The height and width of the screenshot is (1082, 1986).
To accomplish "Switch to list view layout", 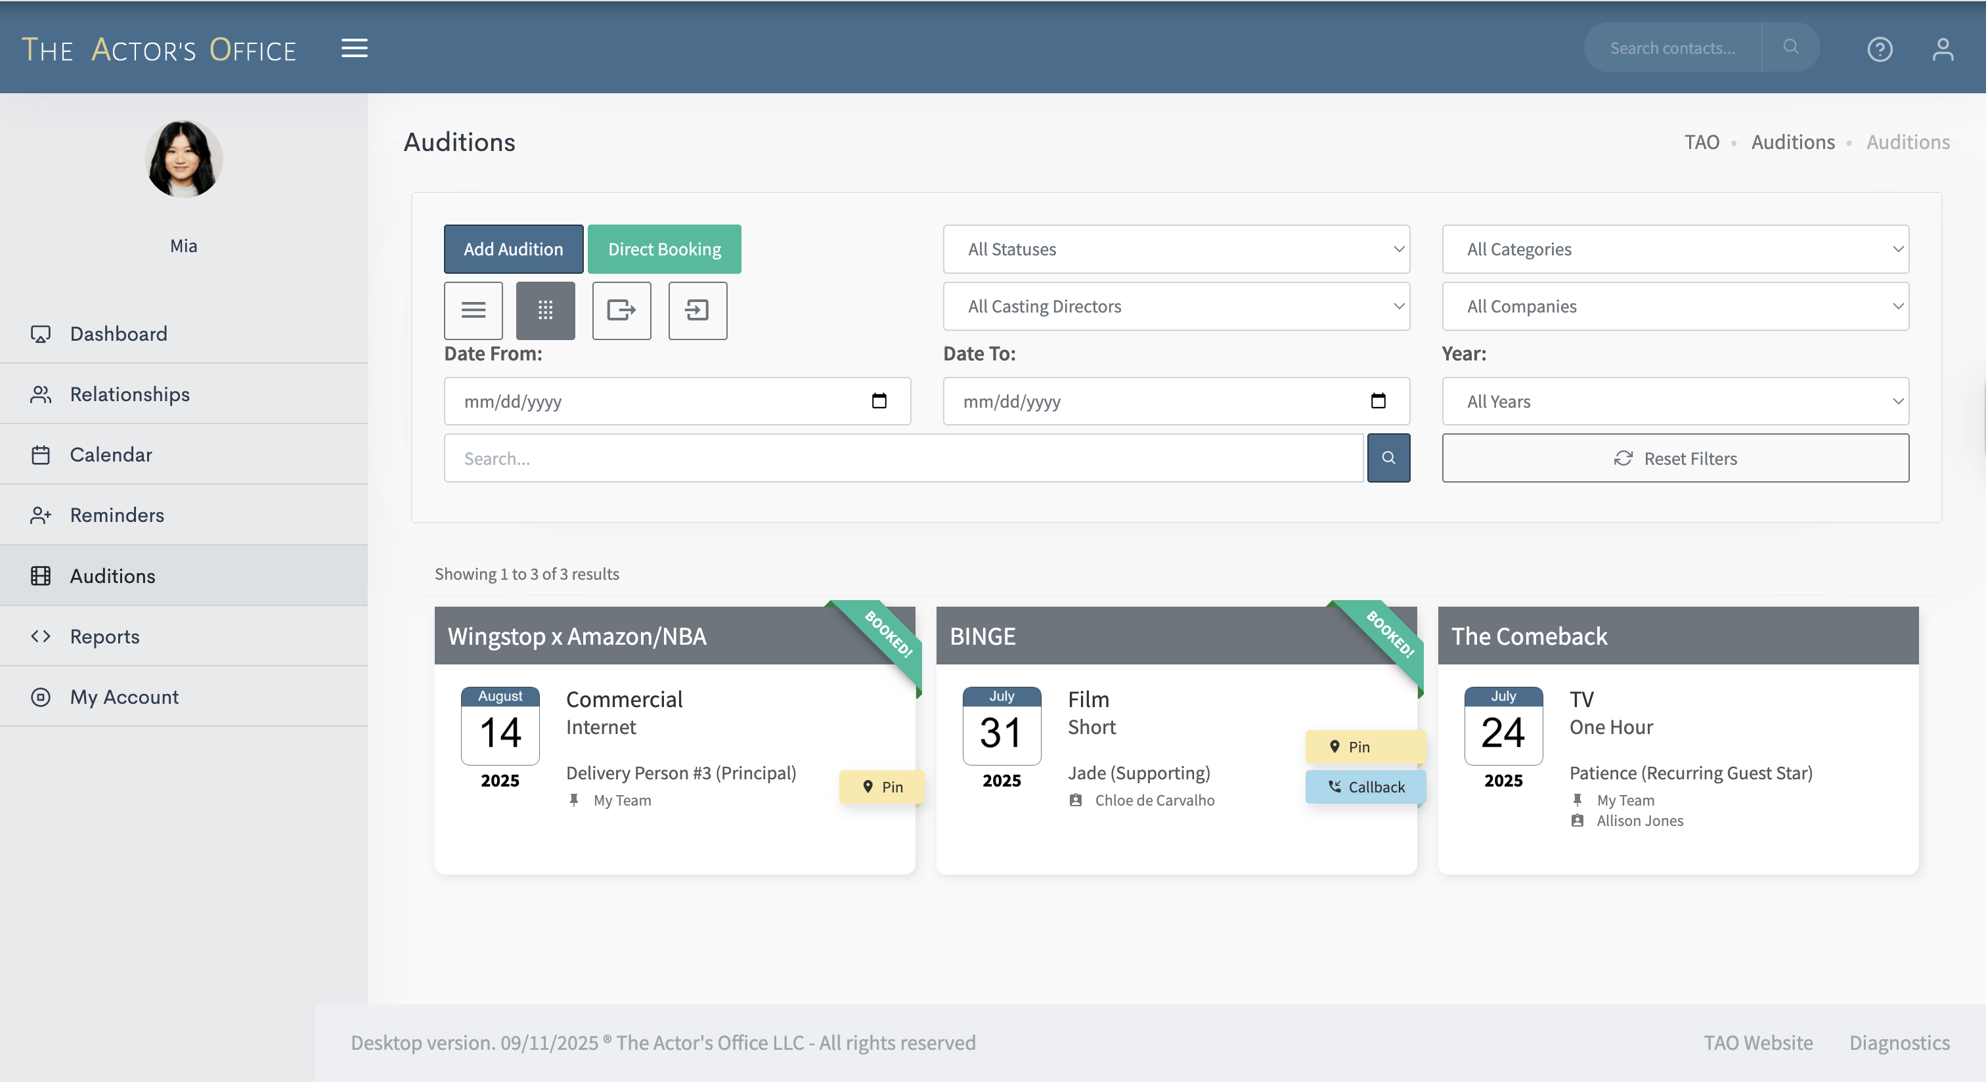I will [x=473, y=311].
